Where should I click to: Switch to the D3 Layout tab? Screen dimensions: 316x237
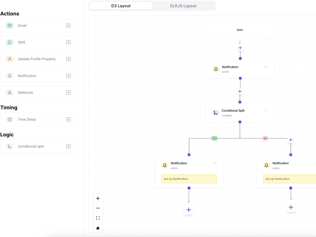tap(121, 6)
